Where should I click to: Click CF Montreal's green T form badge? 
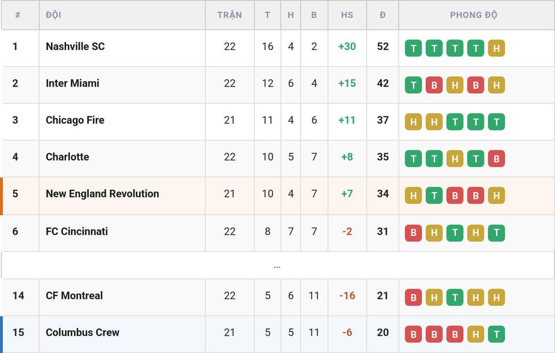[x=455, y=297]
